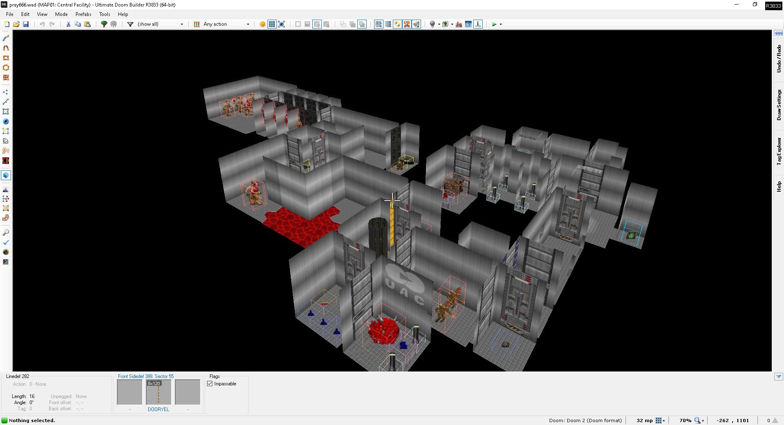
Task: Click the DOORYEL middle texture thumbnail
Action: [x=158, y=392]
